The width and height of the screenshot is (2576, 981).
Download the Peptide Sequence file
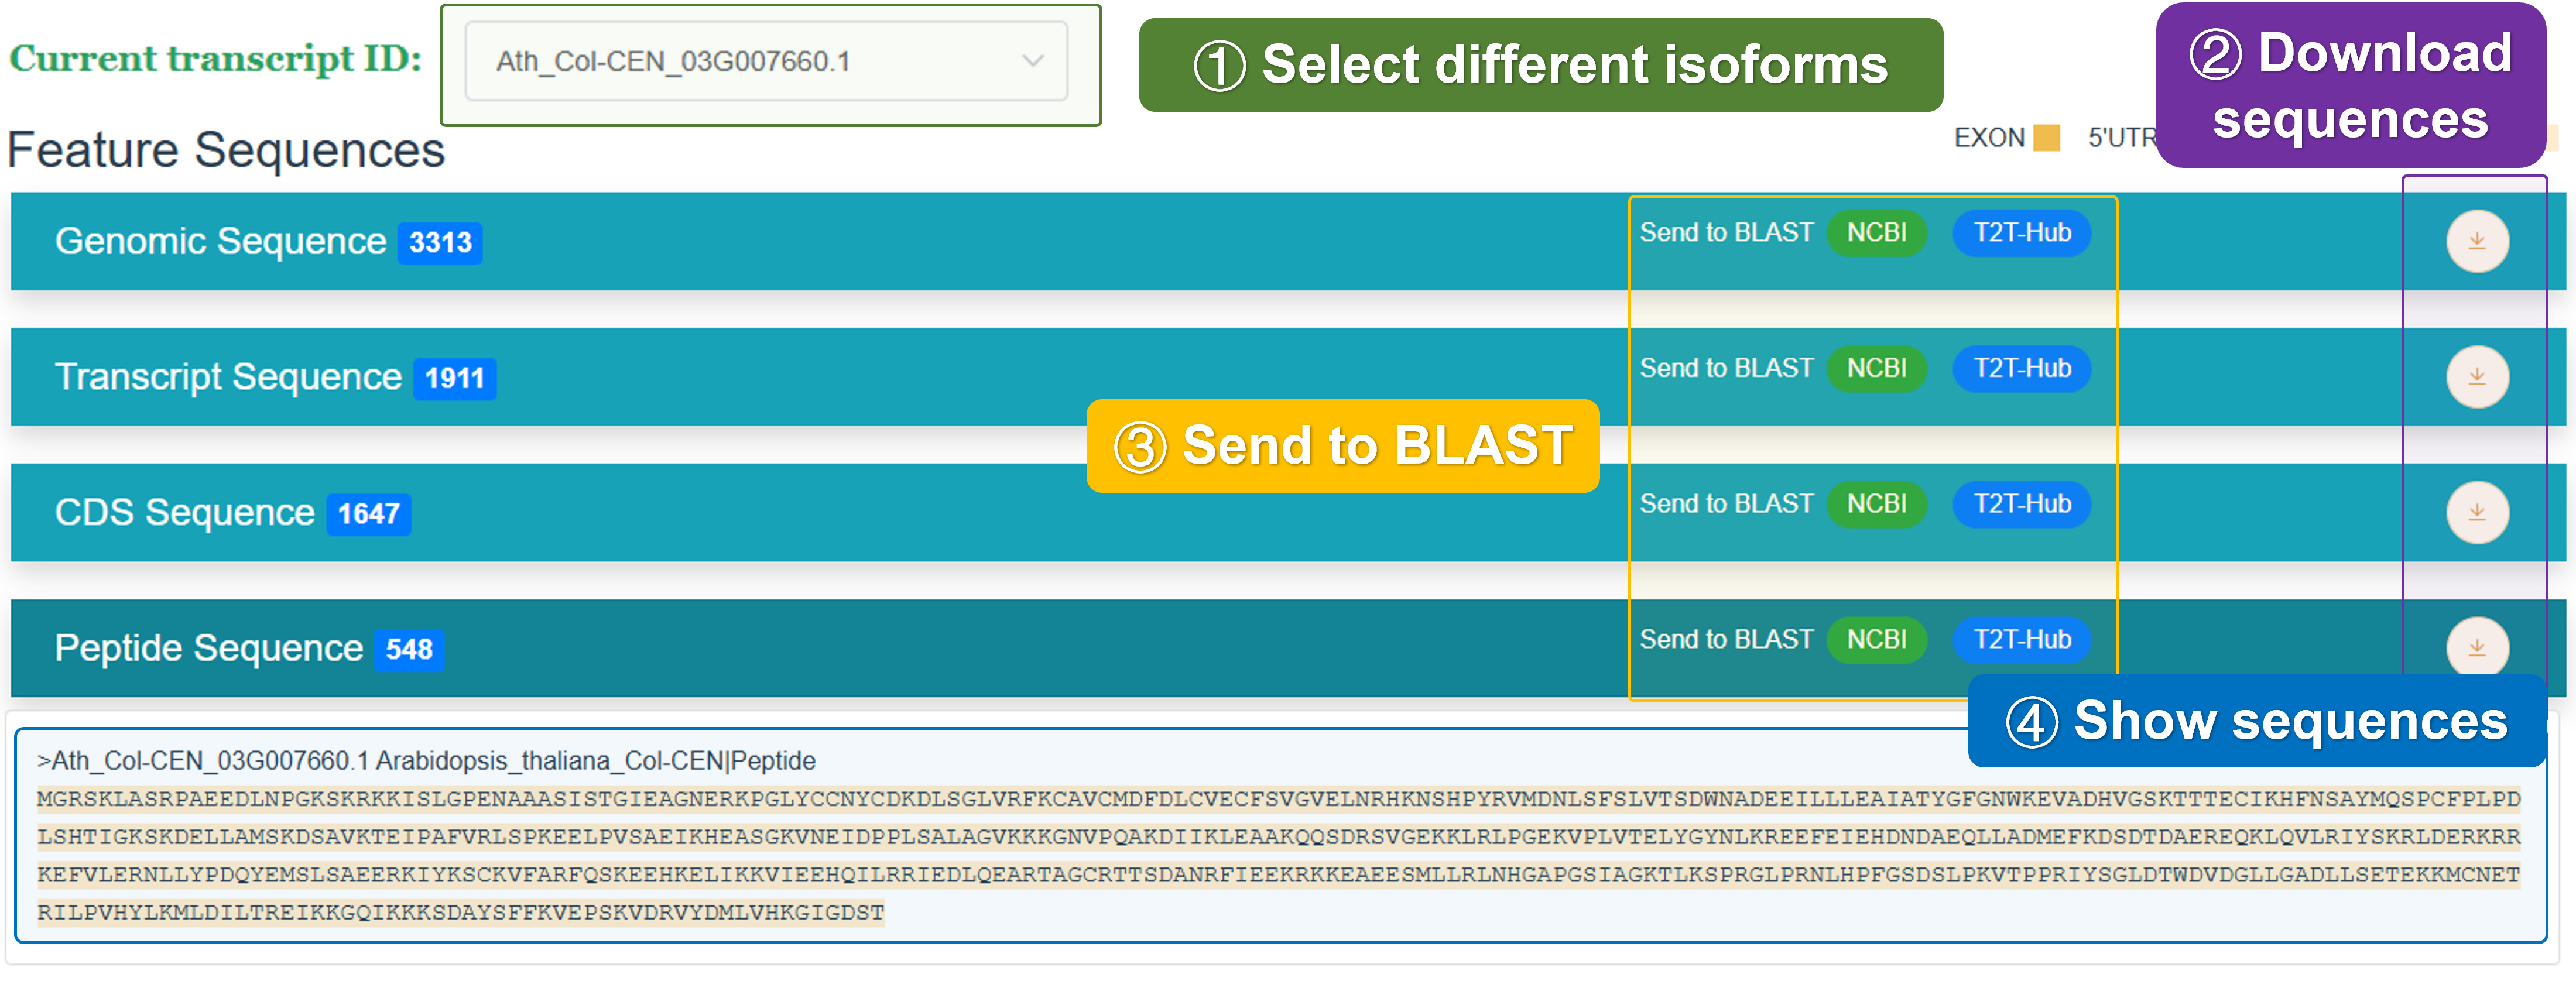(2476, 647)
